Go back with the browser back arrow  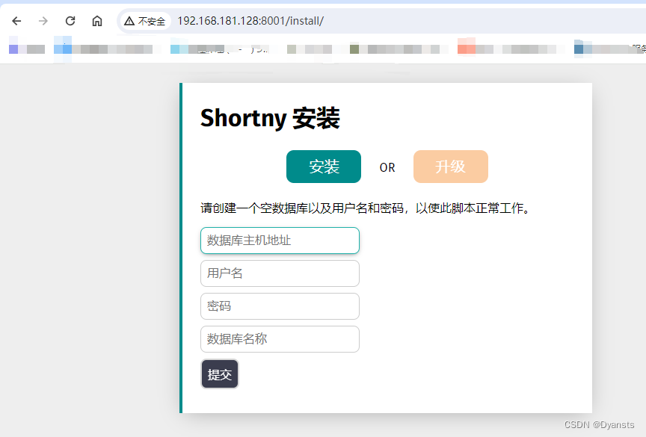point(16,21)
